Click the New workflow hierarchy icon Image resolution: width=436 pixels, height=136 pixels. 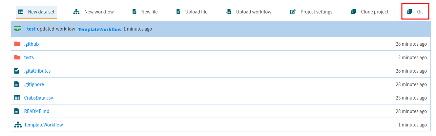click(76, 12)
